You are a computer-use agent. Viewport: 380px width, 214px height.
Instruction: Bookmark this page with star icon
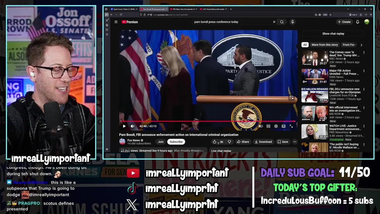330,15
